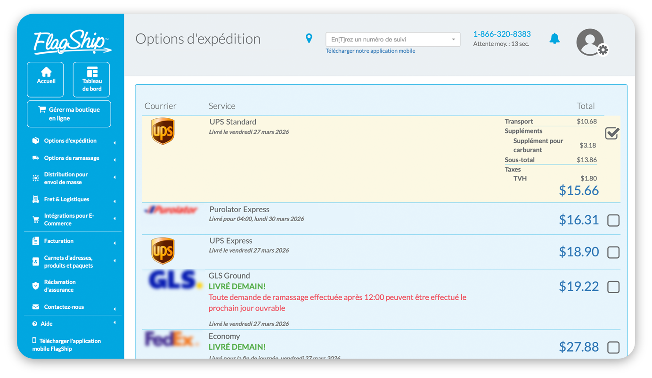Click the Options d'expédition box icon
652x378 pixels.
[36, 140]
